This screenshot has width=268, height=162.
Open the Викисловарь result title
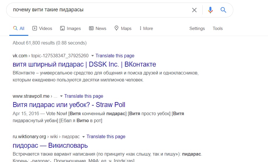pyautogui.click(x=50, y=145)
